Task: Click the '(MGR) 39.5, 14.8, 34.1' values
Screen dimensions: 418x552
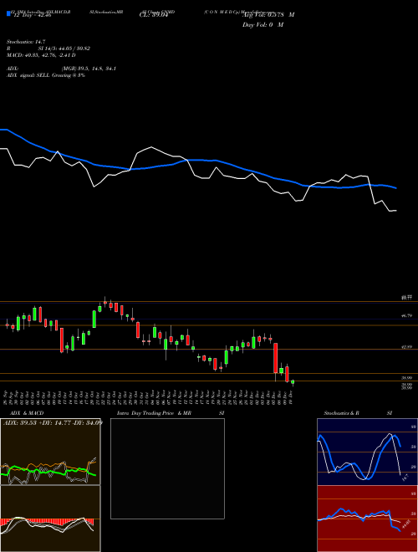Action: click(x=89, y=69)
